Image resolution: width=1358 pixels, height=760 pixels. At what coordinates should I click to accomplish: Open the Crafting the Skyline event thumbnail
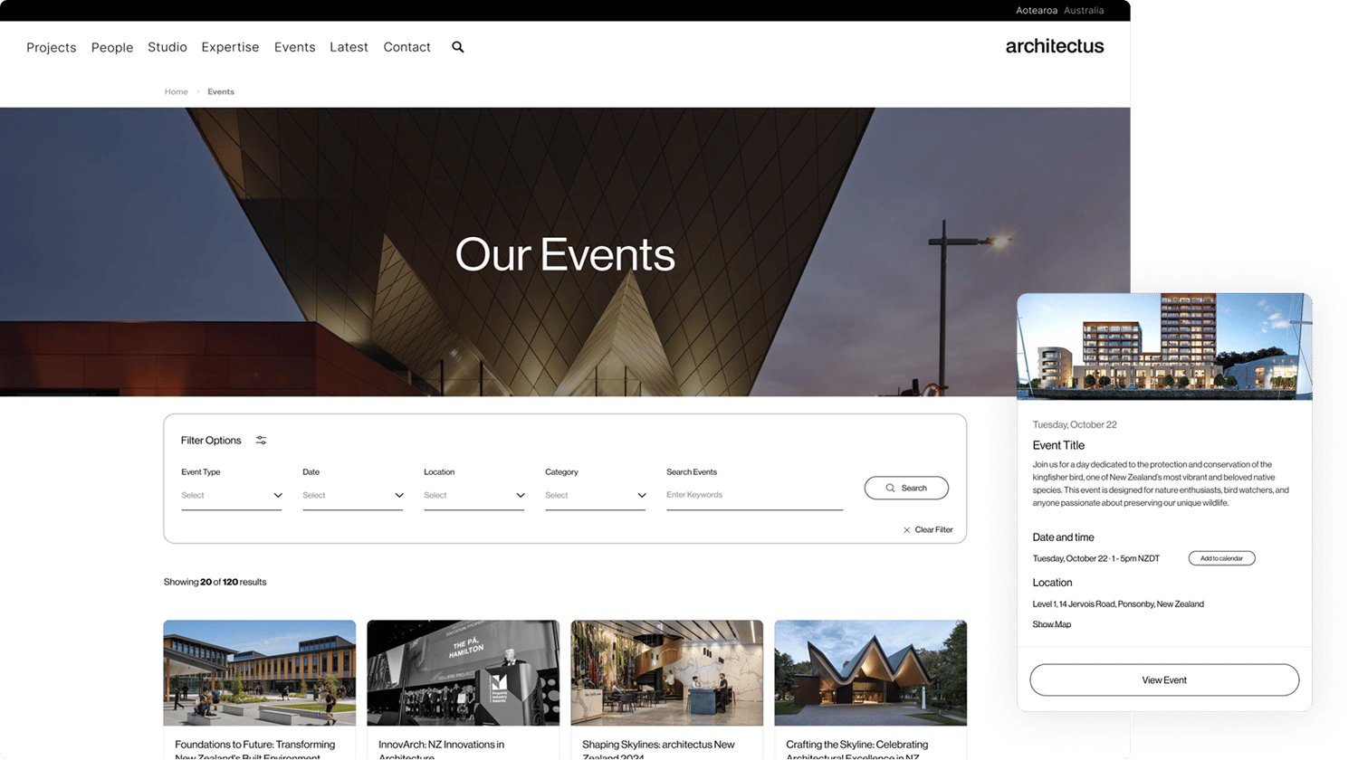(870, 672)
